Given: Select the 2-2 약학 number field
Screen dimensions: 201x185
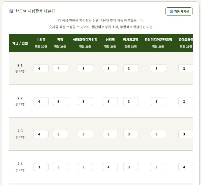Looking at the screenshot, I should (60, 101).
